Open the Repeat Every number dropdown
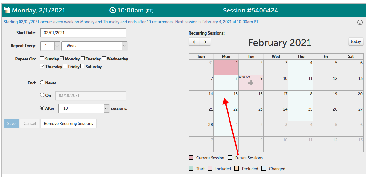Image resolution: width=369 pixels, height=177 pixels. coord(57,46)
